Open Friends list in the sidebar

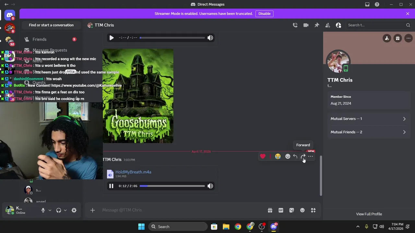click(50, 39)
